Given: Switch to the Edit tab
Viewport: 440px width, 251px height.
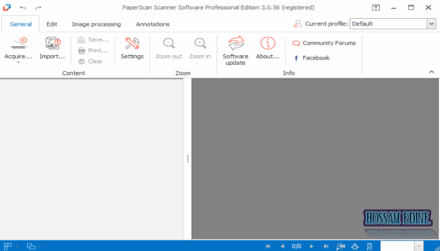Looking at the screenshot, I should (x=52, y=24).
